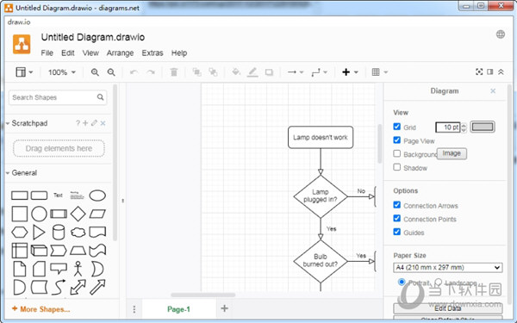Switch to the Page-1 tab
This screenshot has width=517, height=323.
click(x=178, y=309)
